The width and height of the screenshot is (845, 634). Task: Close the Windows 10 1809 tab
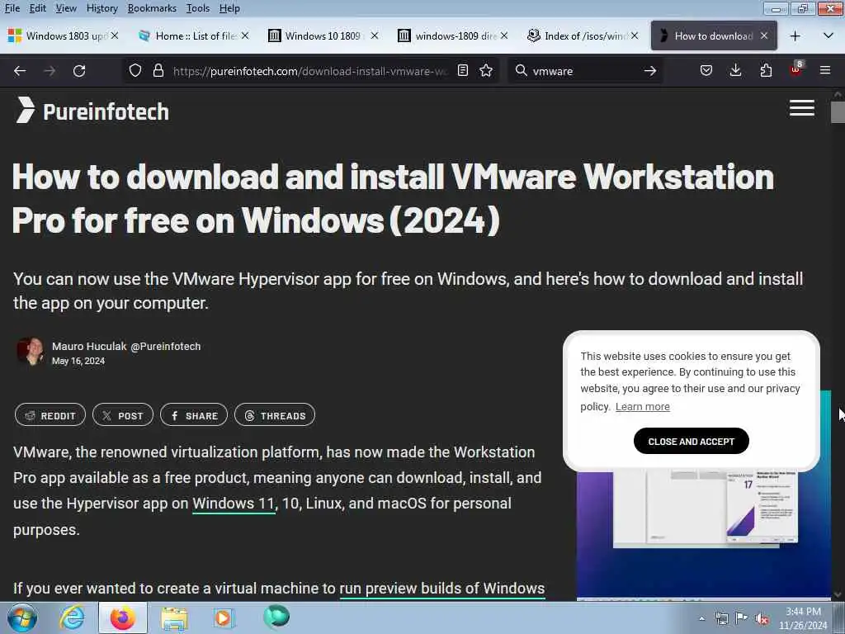point(375,35)
